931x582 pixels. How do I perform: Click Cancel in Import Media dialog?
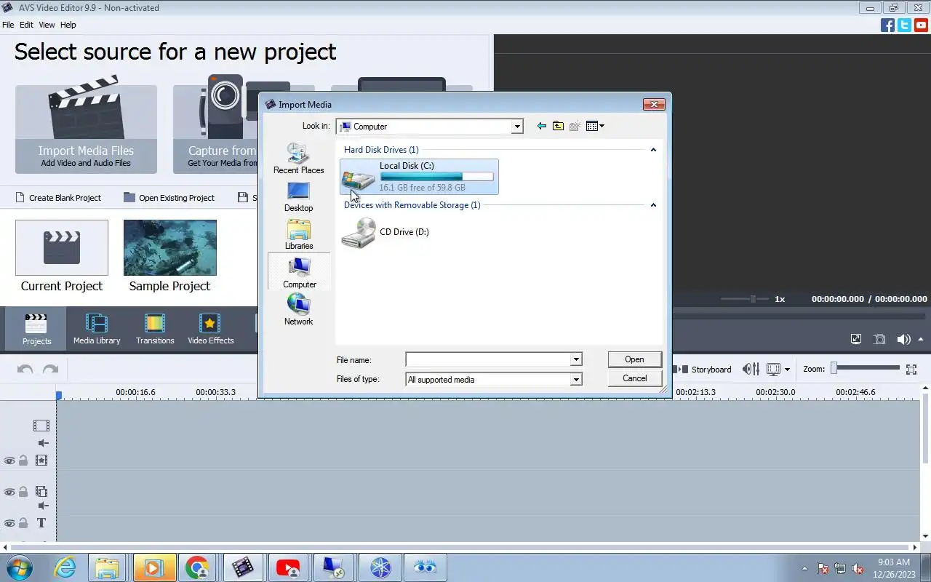coord(634,378)
